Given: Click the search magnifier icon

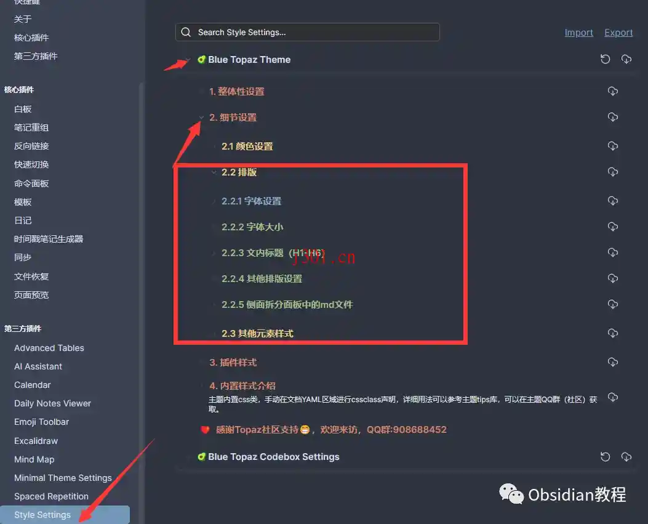Looking at the screenshot, I should [x=186, y=32].
